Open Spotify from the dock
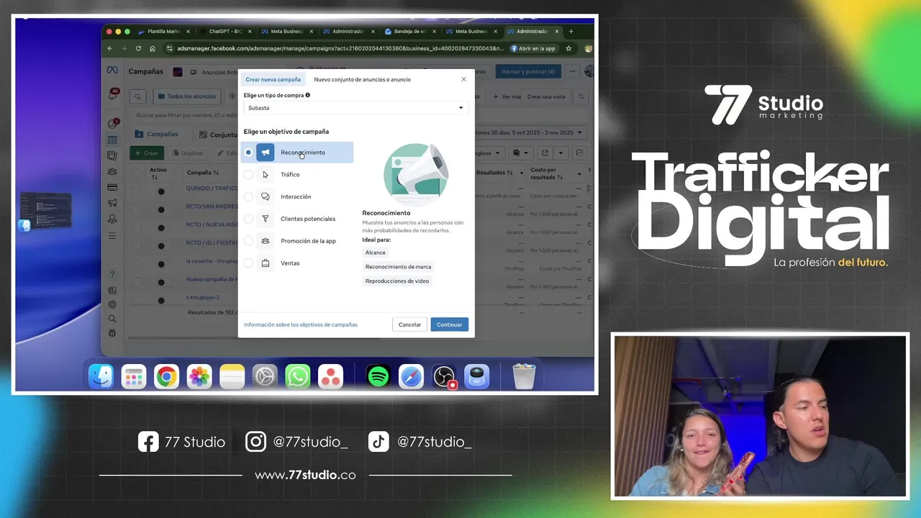This screenshot has width=921, height=518. pos(378,376)
